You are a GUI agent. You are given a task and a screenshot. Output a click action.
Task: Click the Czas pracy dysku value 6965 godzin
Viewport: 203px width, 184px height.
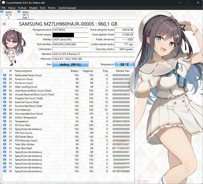(125, 49)
